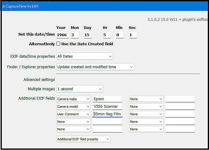Click the Min field showing 0
The width and height of the screenshot is (209, 150).
click(119, 35)
